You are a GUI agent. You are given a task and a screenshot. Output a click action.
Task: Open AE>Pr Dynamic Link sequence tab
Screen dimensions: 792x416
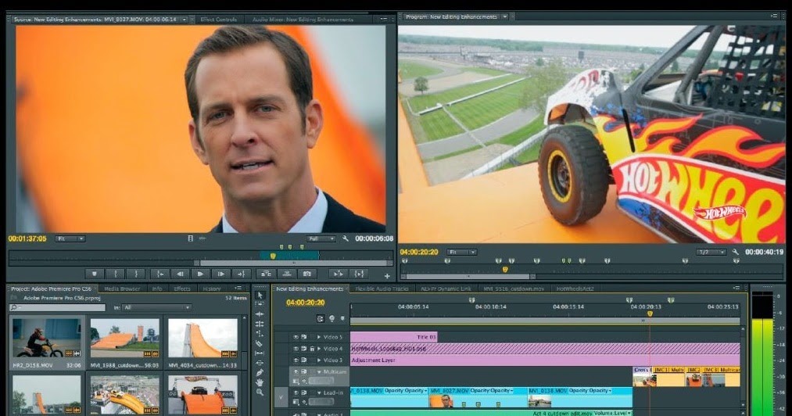click(x=446, y=289)
